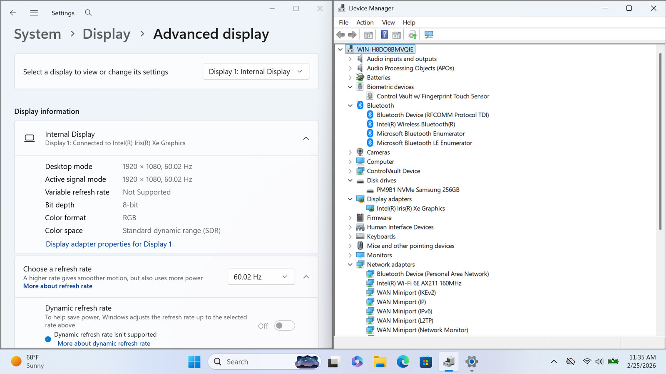
Task: Select Intel(R) Wi-Fi 6E AX211 160MHz adapter
Action: [x=419, y=283]
